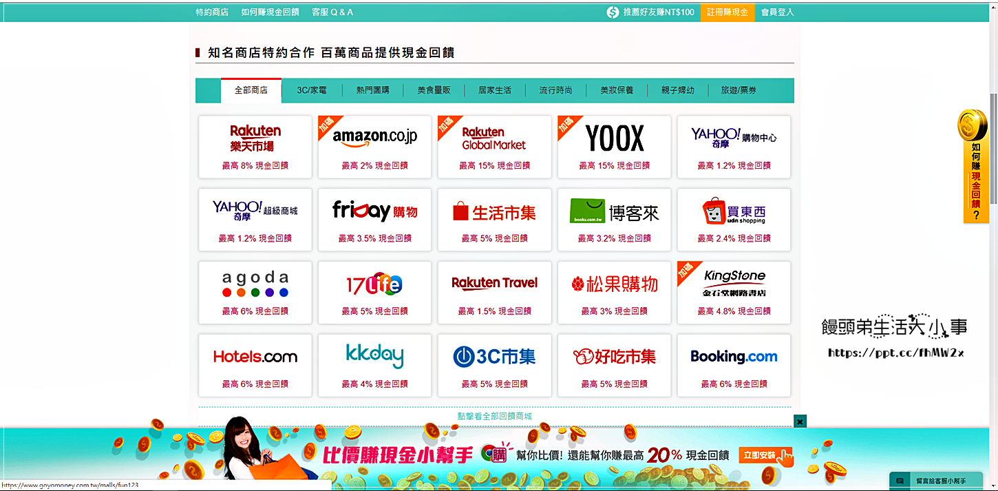Open the Hotels.com store logo
The image size is (998, 491).
tap(255, 356)
